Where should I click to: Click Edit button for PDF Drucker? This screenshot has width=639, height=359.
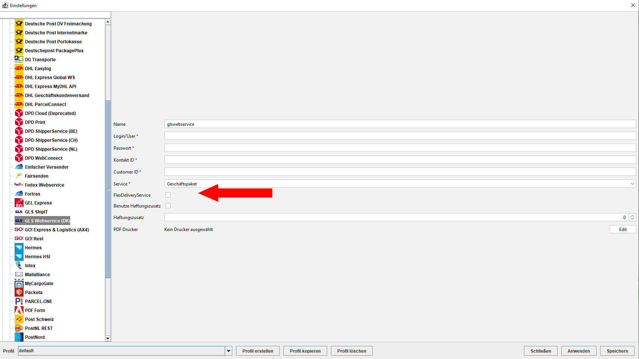click(623, 229)
